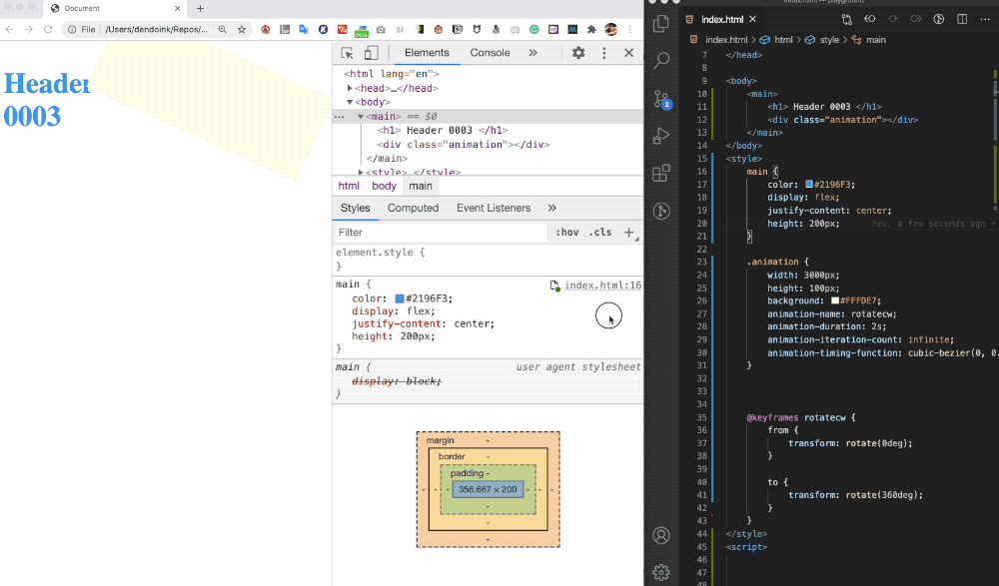Open the index.html:16 source link
This screenshot has width=999, height=586.
click(x=602, y=286)
